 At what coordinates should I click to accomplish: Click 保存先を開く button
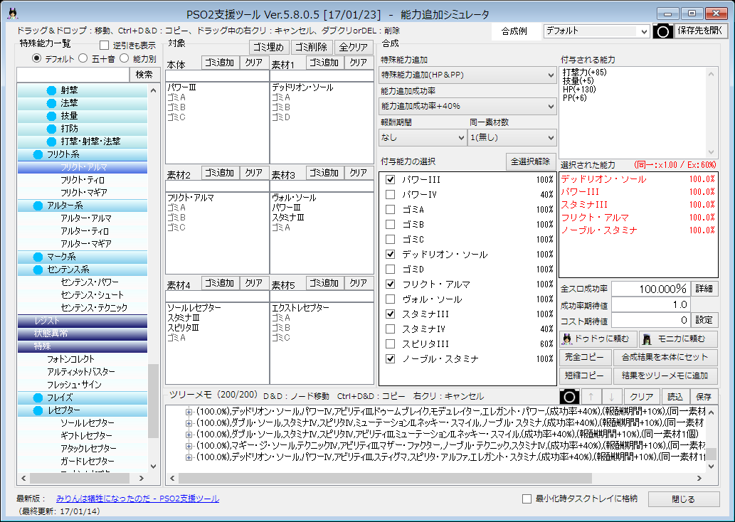click(700, 31)
